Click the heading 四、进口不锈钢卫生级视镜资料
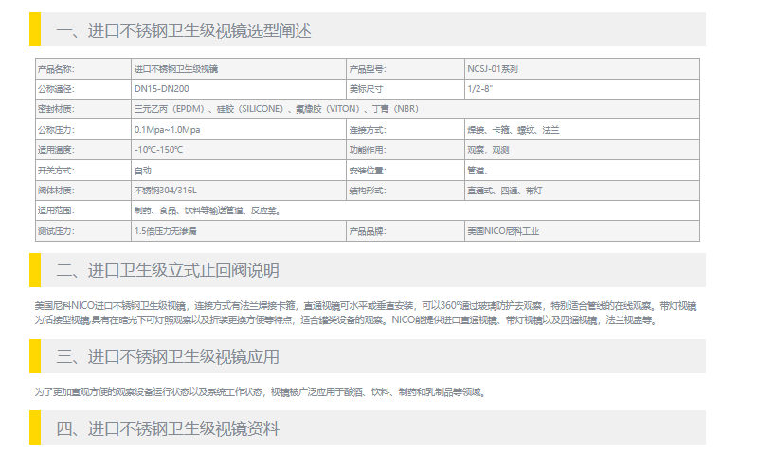Image resolution: width=758 pixels, height=454 pixels. (x=167, y=428)
